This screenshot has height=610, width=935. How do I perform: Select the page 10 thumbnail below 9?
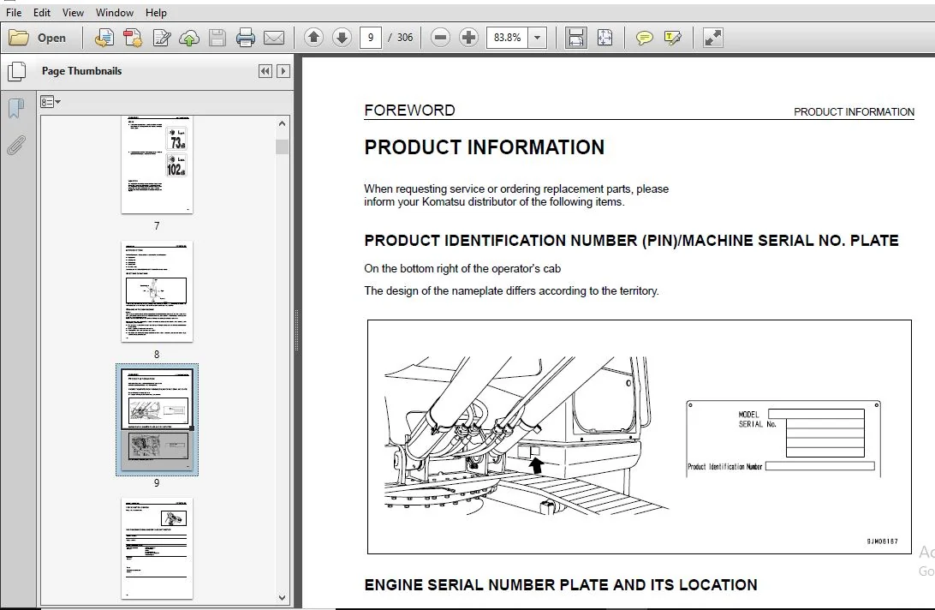157,548
